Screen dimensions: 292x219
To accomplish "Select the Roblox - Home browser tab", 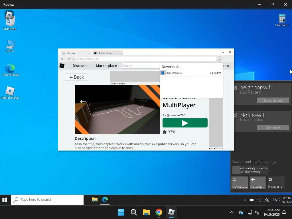I will pos(108,53).
